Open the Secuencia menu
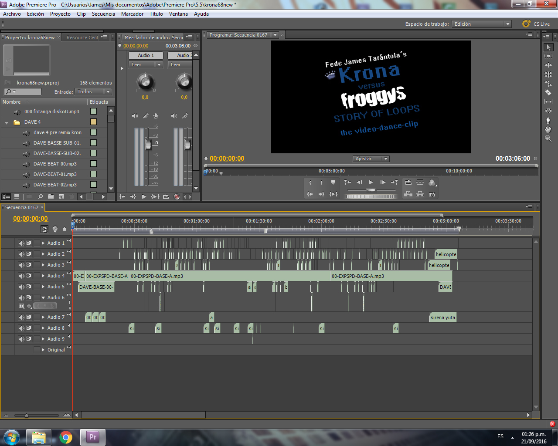Image resolution: width=558 pixels, height=446 pixels. [x=103, y=14]
